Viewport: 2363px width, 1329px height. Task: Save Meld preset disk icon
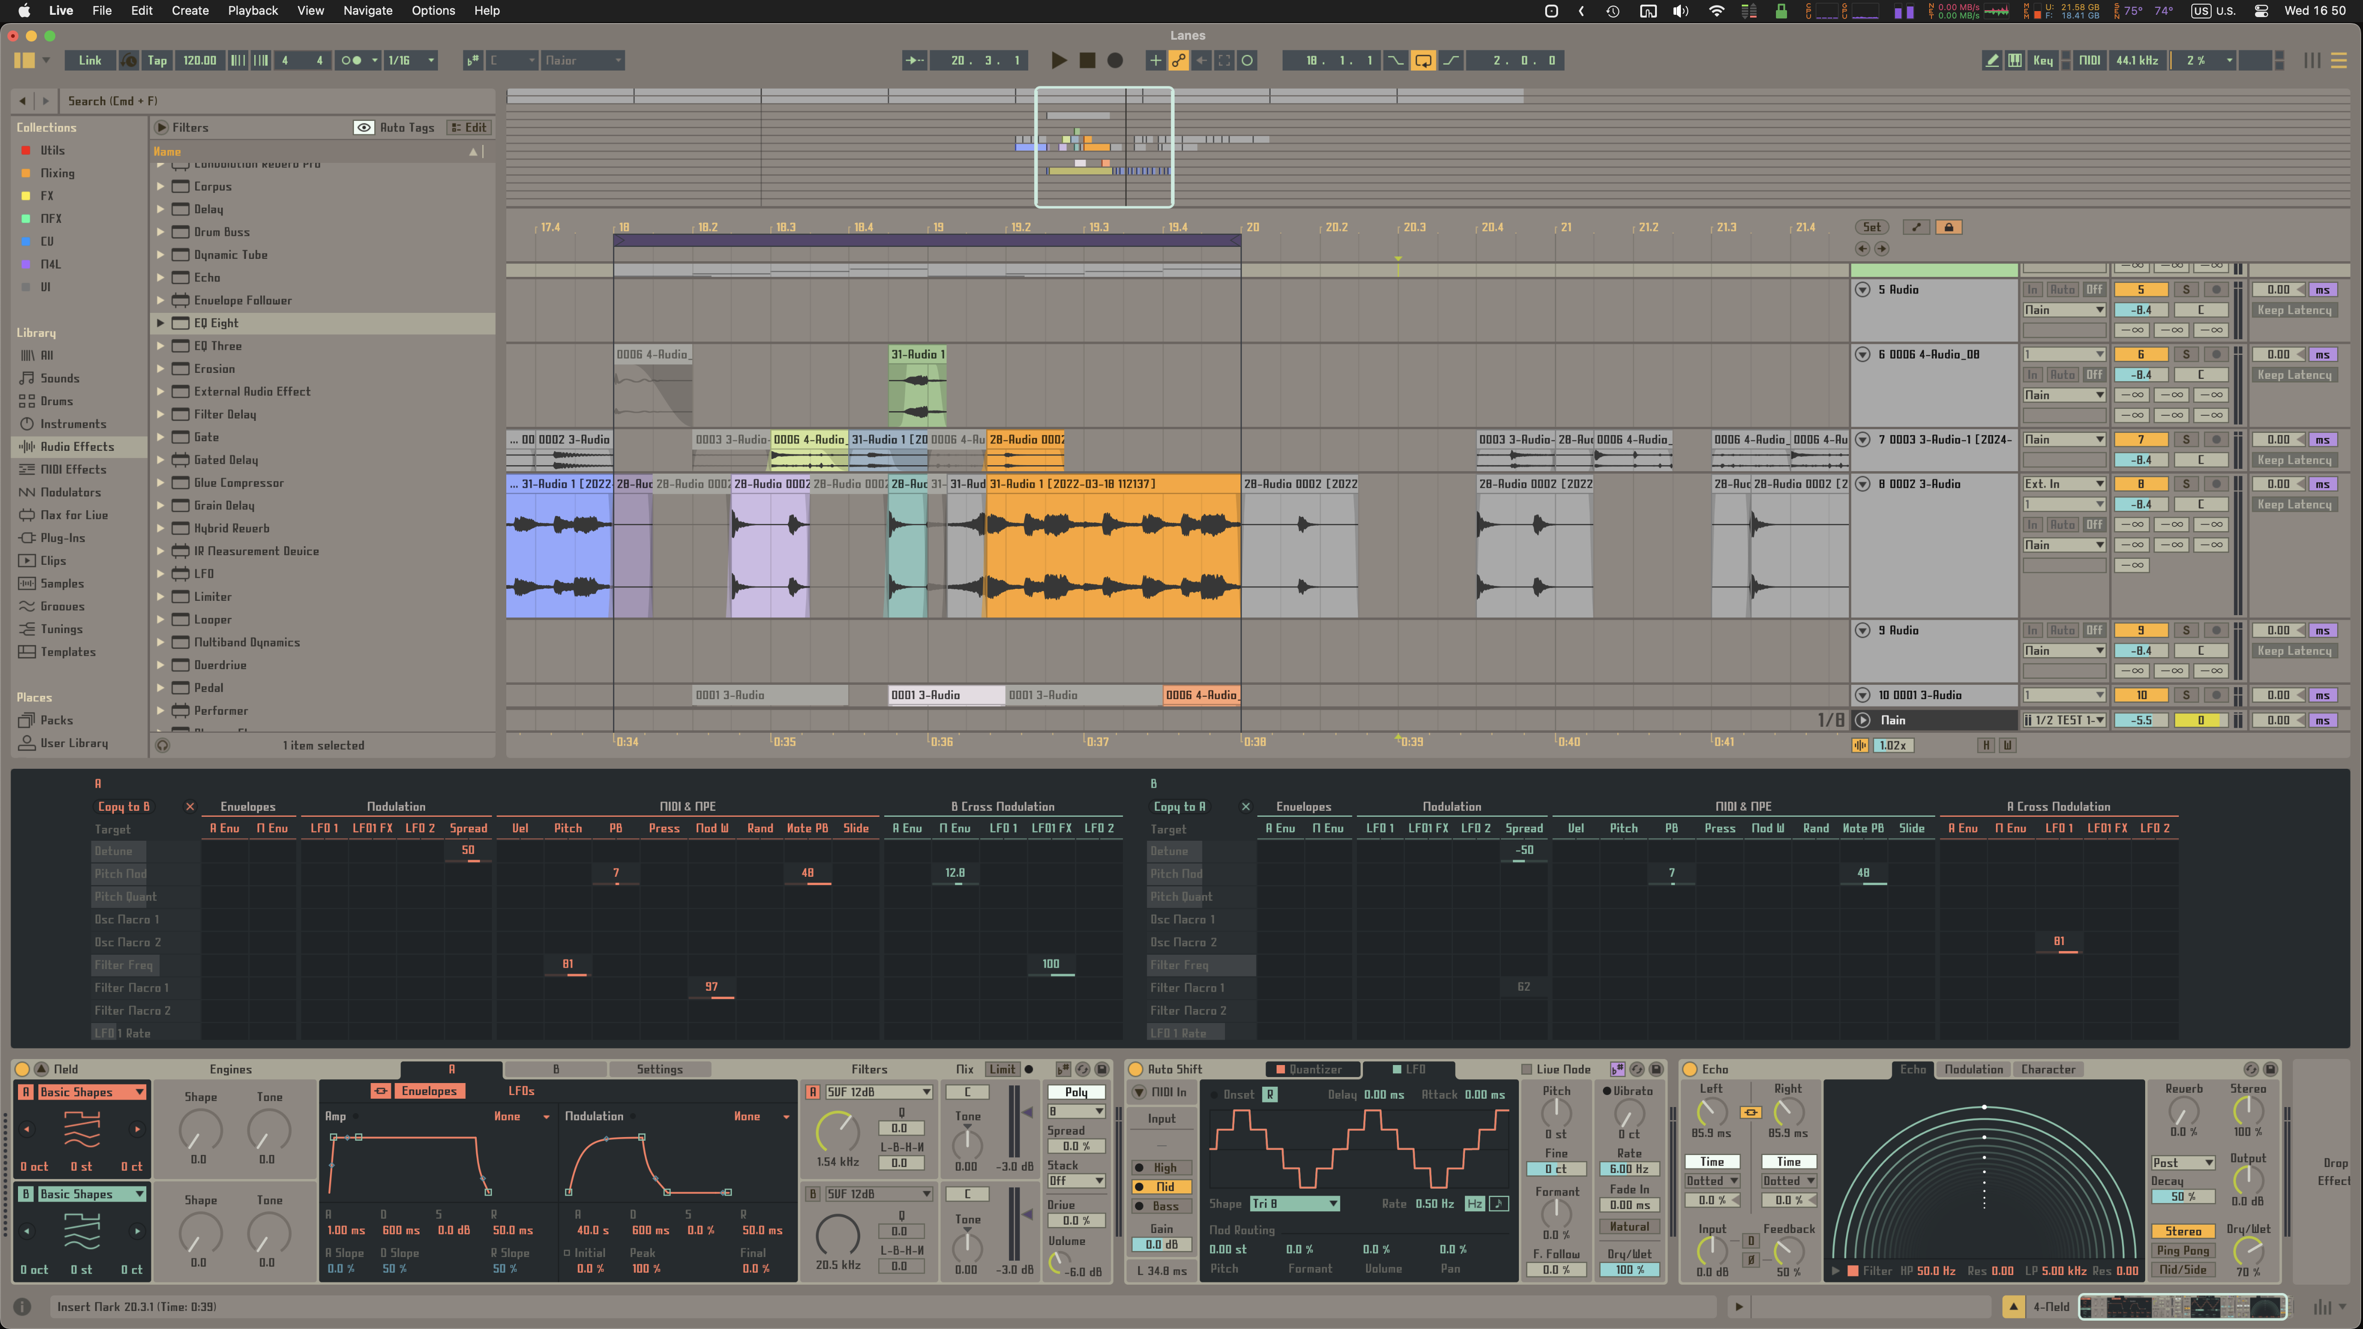[1102, 1070]
